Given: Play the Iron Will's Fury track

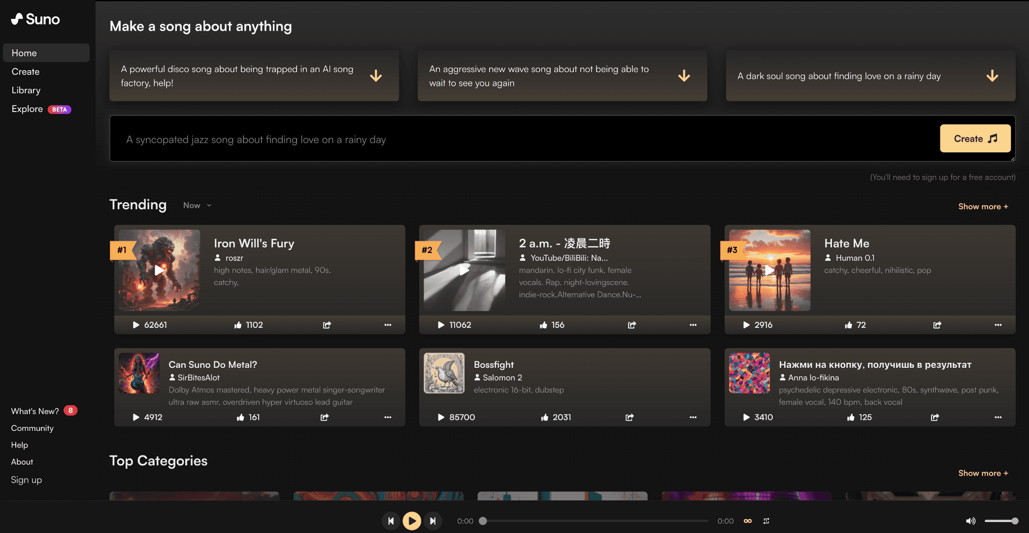Looking at the screenshot, I should [159, 270].
